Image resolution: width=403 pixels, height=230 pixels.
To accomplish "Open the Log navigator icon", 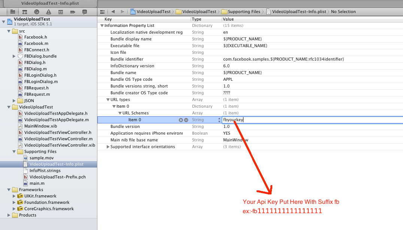I will [x=85, y=12].
